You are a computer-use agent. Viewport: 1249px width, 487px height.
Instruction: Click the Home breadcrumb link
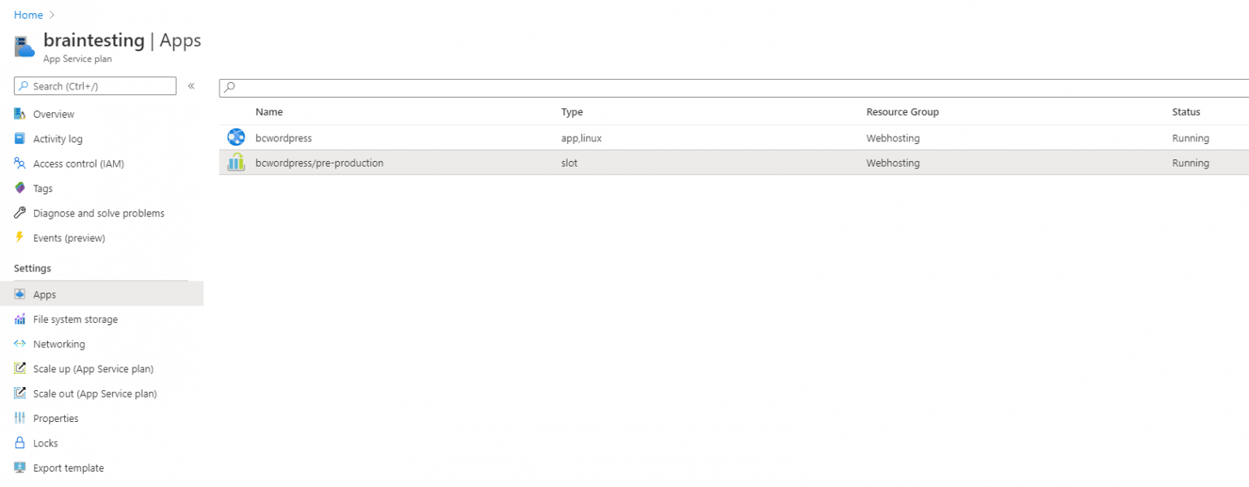pos(28,14)
